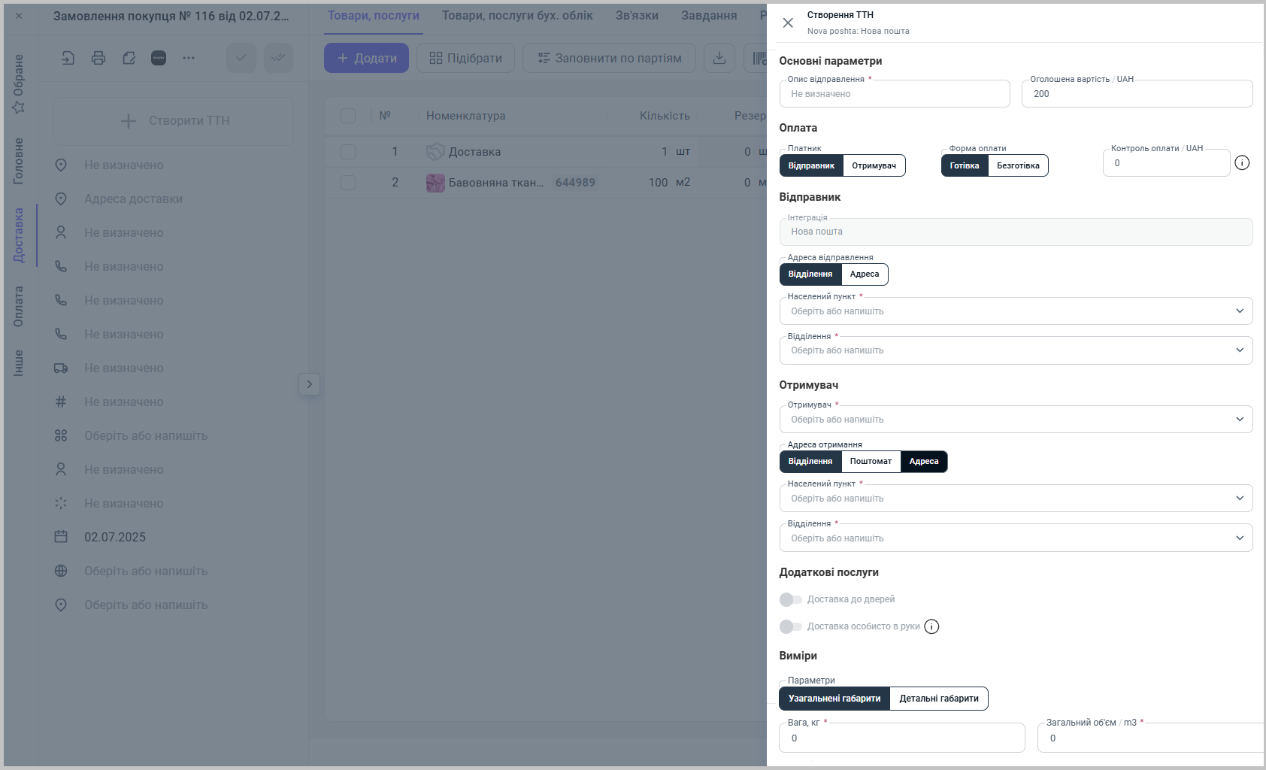This screenshot has height=770, width=1266.
Task: Click the icon of the Доставка item row
Action: point(435,152)
